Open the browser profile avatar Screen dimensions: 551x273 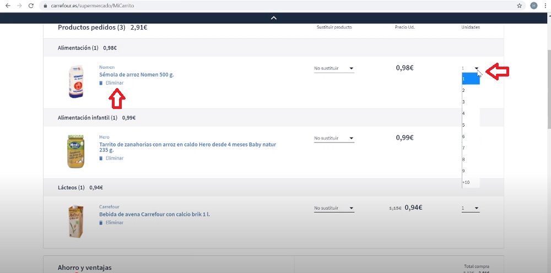click(x=533, y=6)
